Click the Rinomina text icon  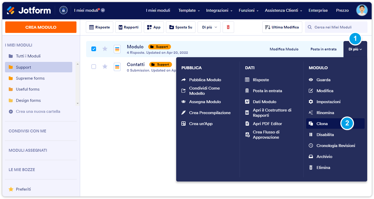311,113
